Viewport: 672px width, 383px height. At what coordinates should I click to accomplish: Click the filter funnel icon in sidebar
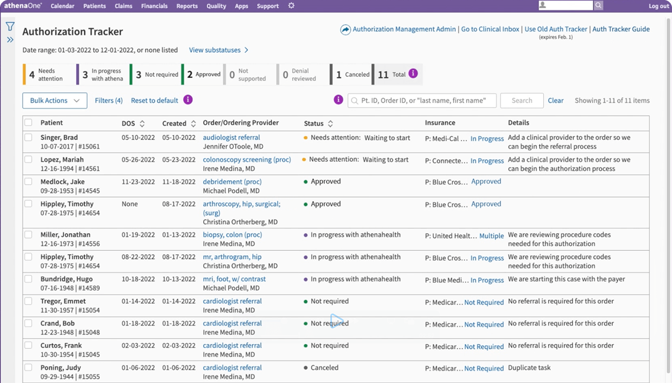click(x=10, y=27)
